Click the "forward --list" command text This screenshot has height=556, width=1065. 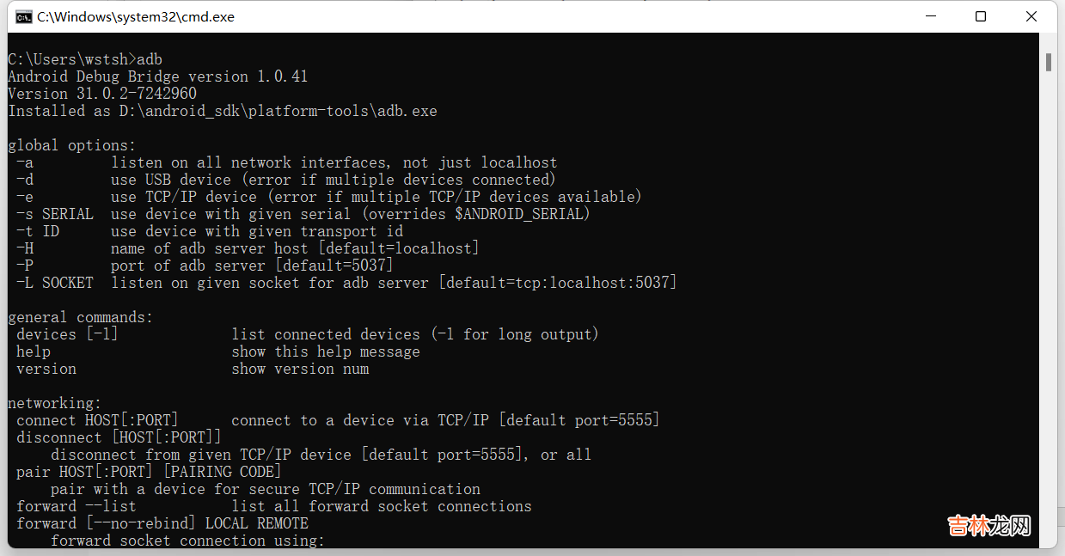pos(76,506)
